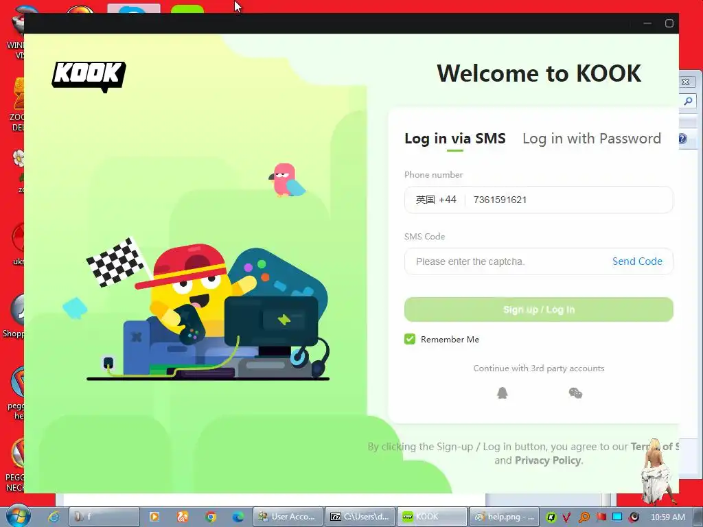Viewport: 703px width, 527px height.
Task: Launch Internet Explorer from taskbar
Action: point(54,517)
